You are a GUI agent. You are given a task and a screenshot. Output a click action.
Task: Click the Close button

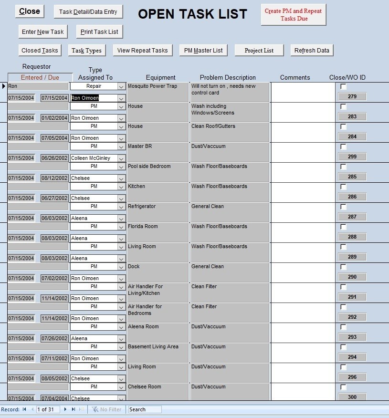[29, 10]
